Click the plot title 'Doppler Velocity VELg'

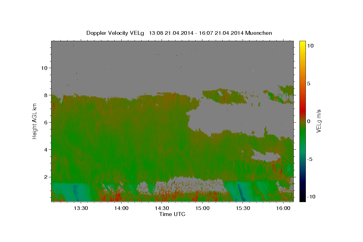click(116, 33)
